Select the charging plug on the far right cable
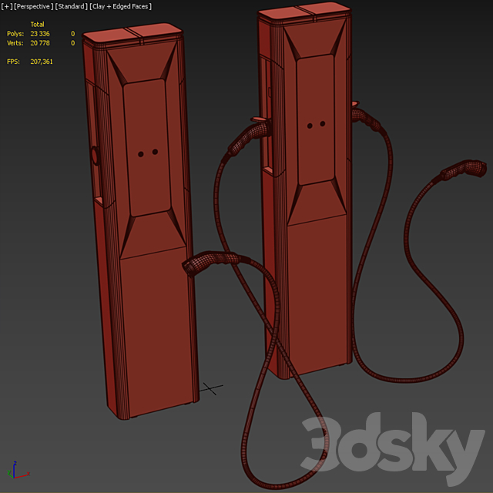The height and width of the screenshot is (493, 493). click(464, 169)
